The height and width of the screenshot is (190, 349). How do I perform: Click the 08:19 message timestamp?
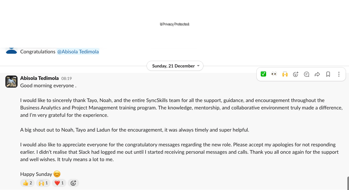(66, 79)
